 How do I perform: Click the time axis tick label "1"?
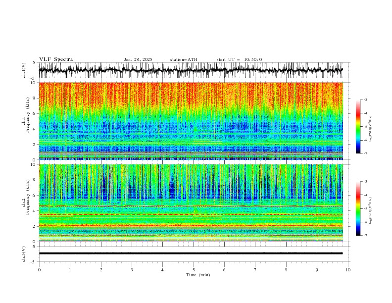click(70, 270)
